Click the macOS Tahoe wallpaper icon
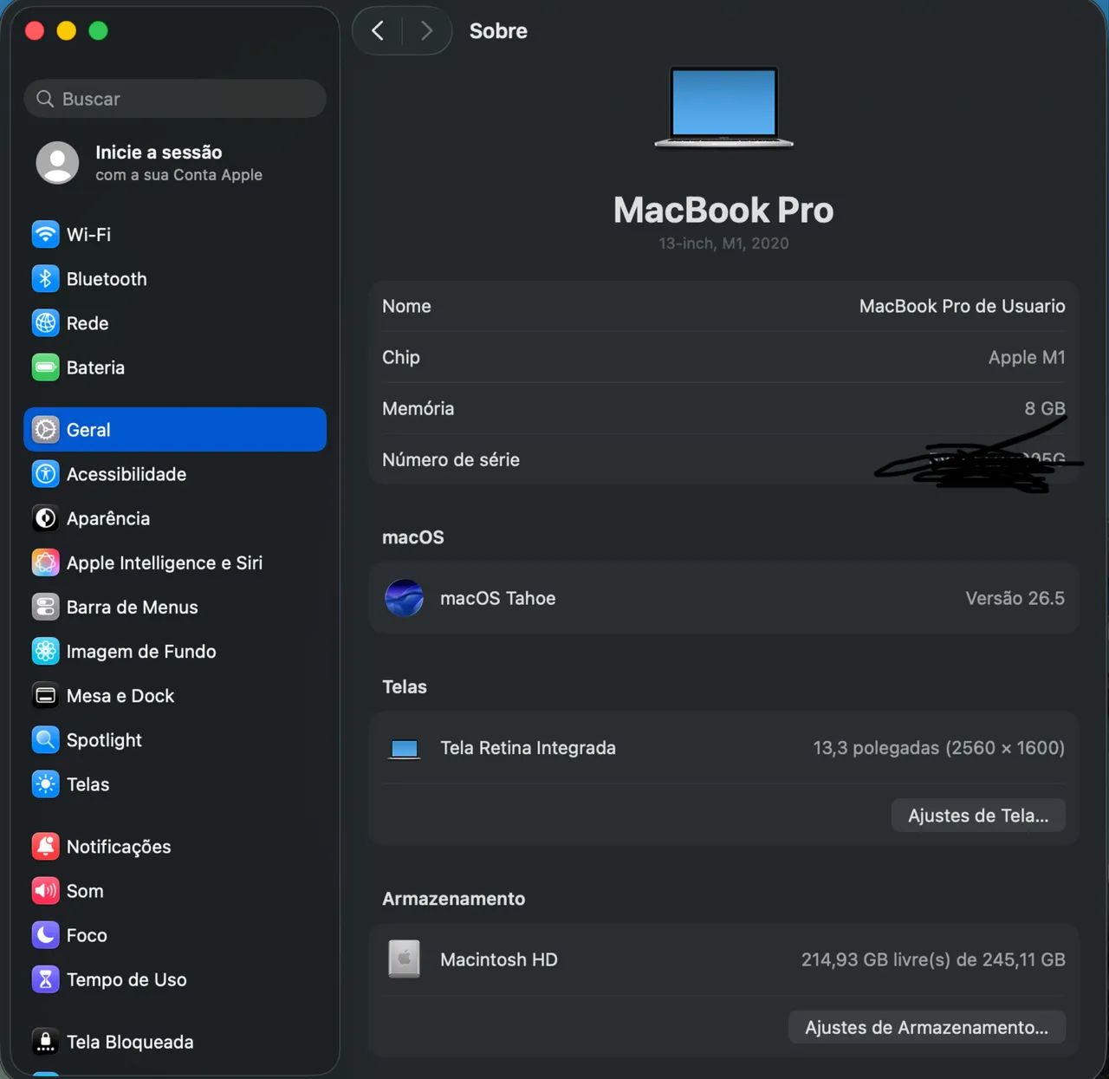Viewport: 1109px width, 1079px height. [404, 598]
